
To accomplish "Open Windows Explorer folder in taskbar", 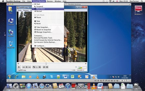I will pyautogui.click(x=23, y=77).
